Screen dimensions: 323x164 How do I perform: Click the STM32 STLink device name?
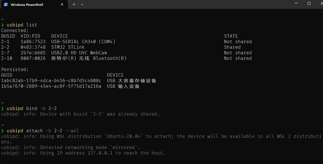pyautogui.click(x=68, y=47)
